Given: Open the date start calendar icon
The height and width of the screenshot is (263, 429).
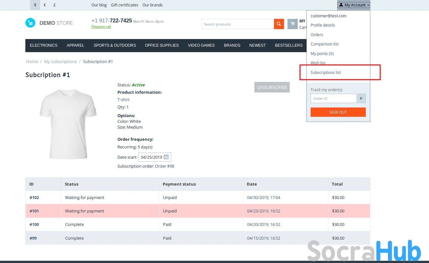Looking at the screenshot, I should (166, 157).
